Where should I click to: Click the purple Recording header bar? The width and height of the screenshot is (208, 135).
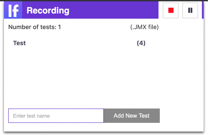(x=81, y=10)
